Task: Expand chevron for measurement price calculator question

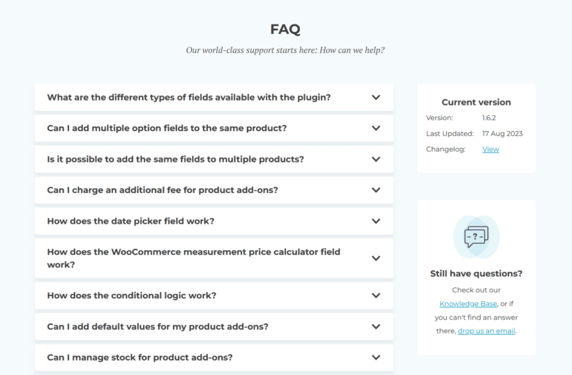Action: point(376,258)
